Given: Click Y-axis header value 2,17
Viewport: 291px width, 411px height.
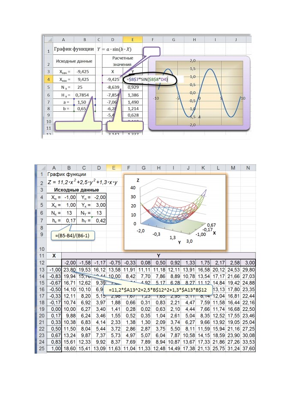Looking at the screenshot, I should point(218,262).
